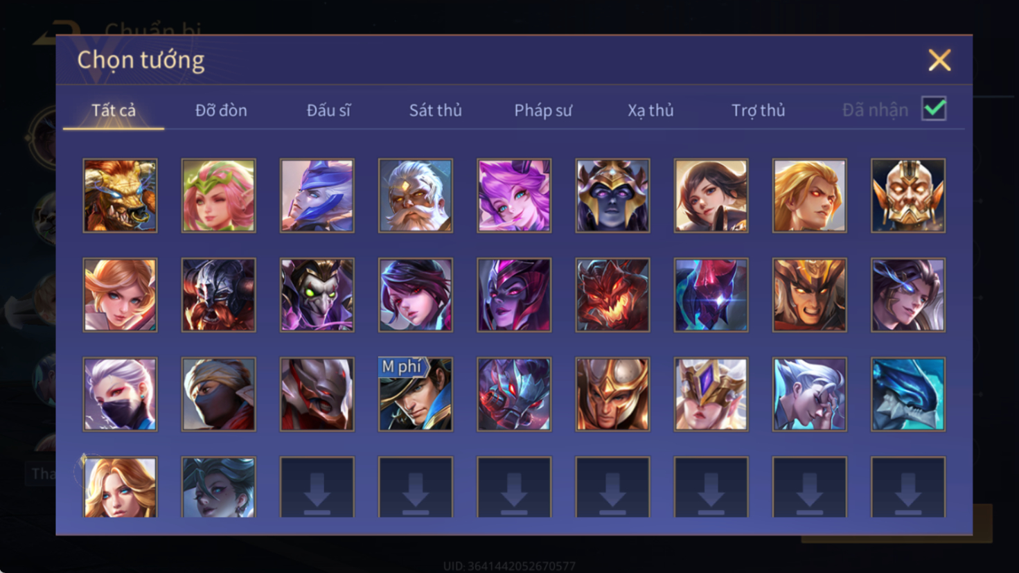The width and height of the screenshot is (1019, 573).
Task: Choose the silver-haired hero covering his face
Action: [x=810, y=394]
